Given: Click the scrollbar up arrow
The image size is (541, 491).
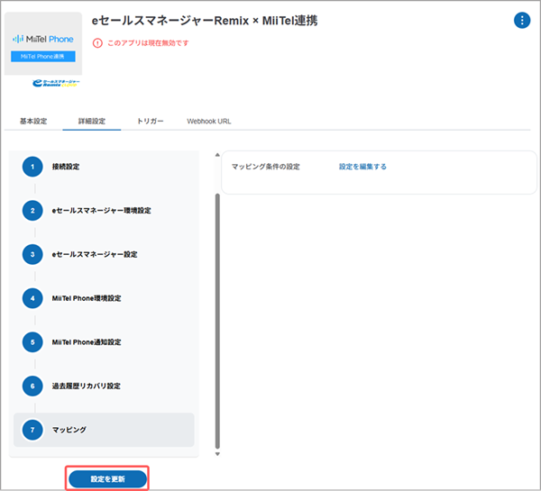Looking at the screenshot, I should click(217, 155).
